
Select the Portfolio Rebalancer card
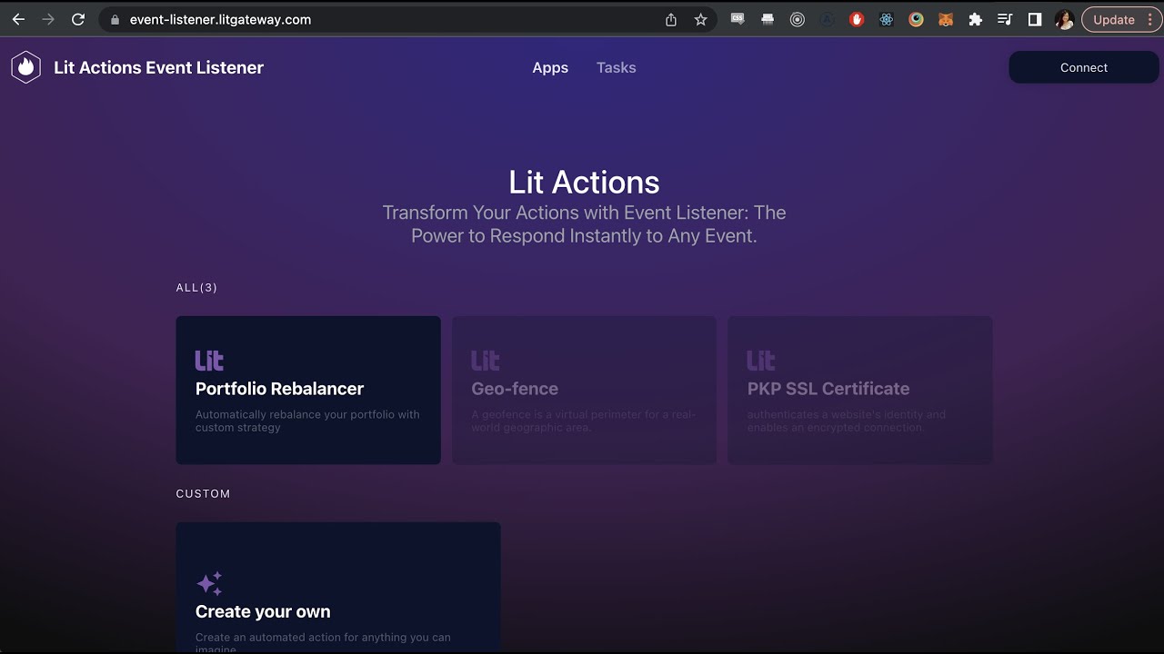307,390
